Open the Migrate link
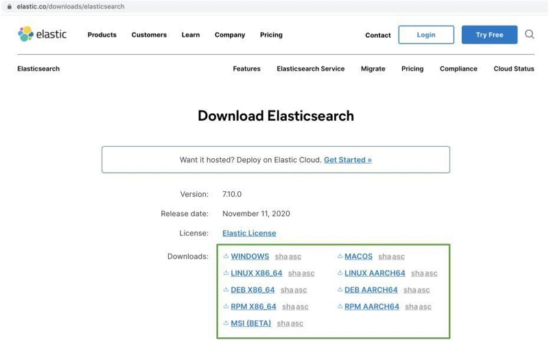Viewport: 549px width, 342px height. click(373, 69)
